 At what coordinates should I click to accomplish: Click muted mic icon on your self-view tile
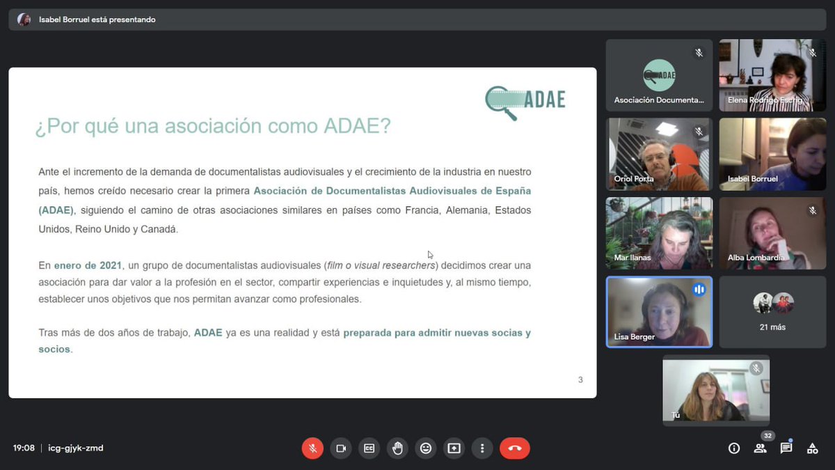756,369
